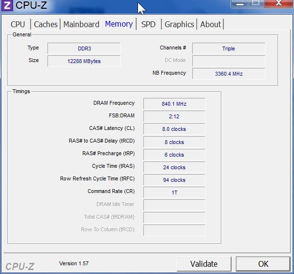The width and height of the screenshot is (294, 274).
Task: Click the tRCD value 8 clocks
Action: tap(174, 142)
